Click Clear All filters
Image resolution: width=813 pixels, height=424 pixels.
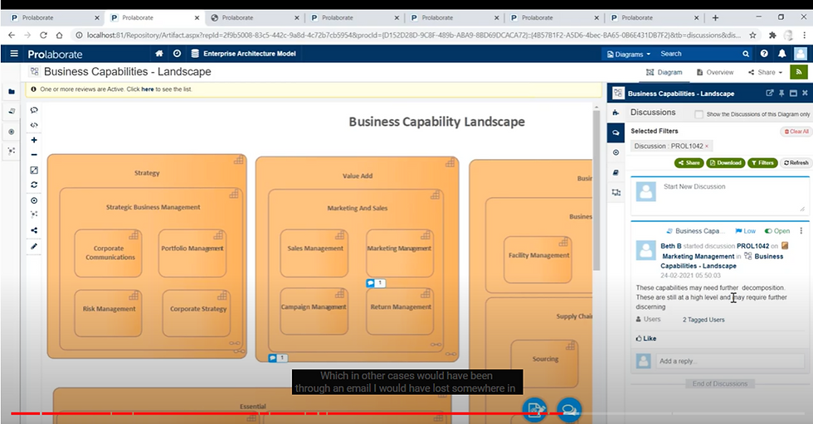pos(796,132)
